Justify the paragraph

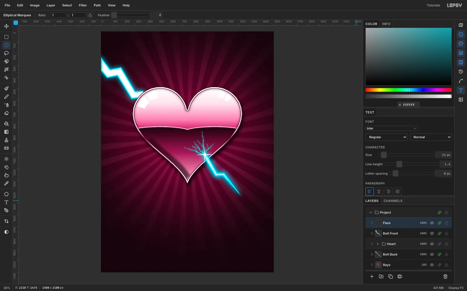click(397, 191)
